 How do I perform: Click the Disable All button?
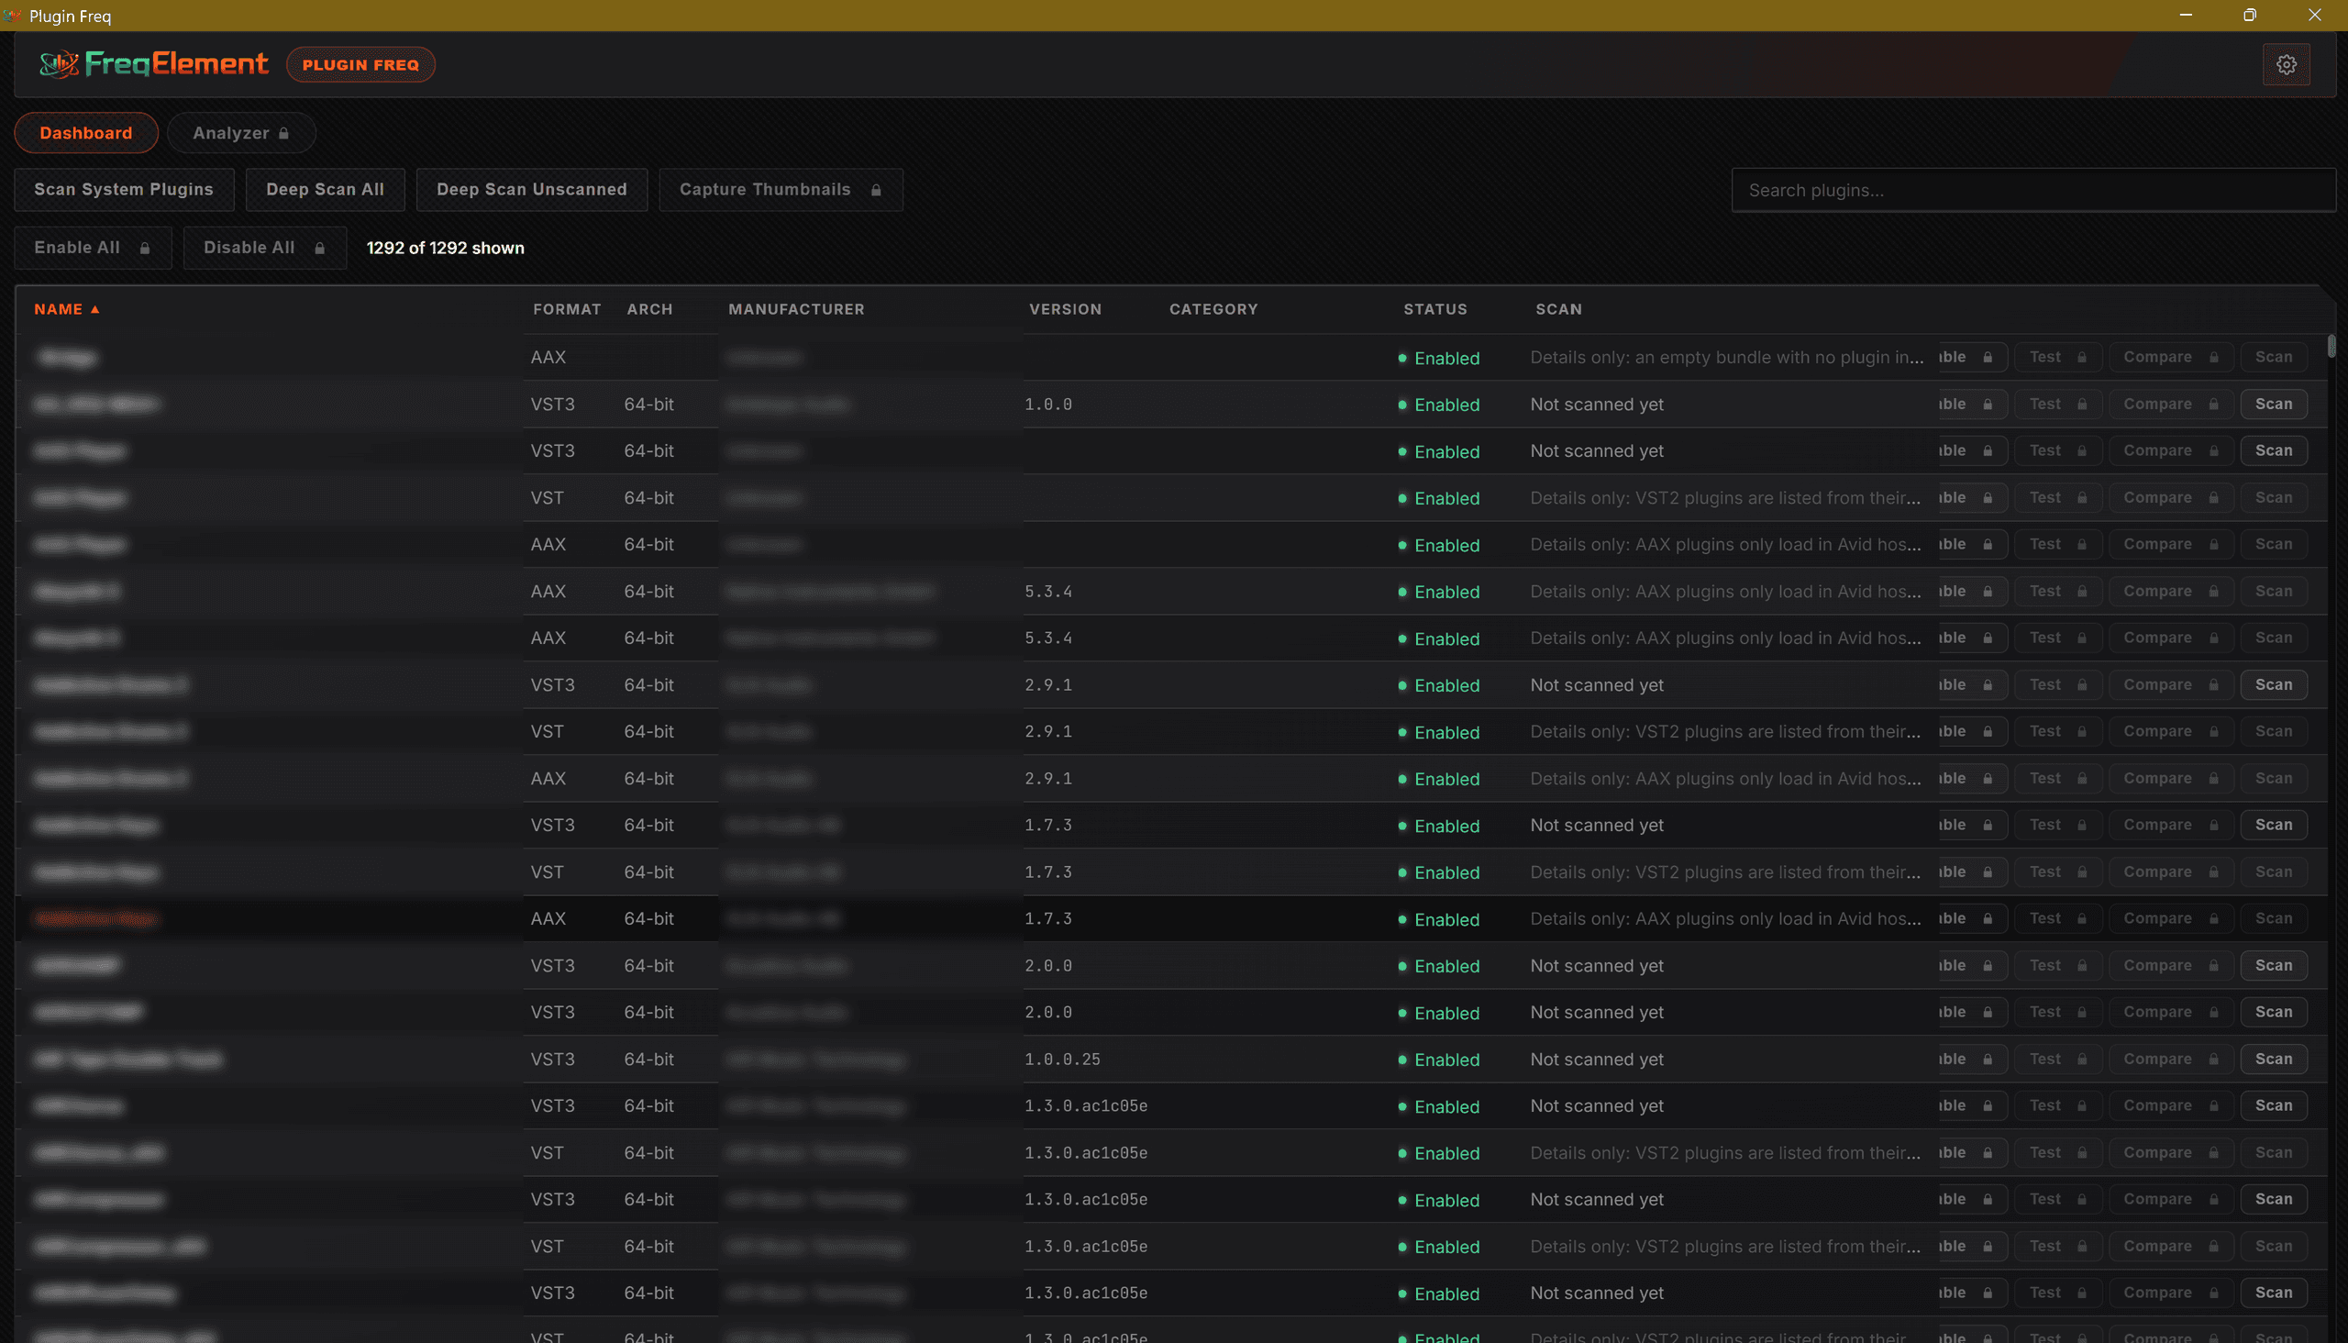tap(265, 248)
